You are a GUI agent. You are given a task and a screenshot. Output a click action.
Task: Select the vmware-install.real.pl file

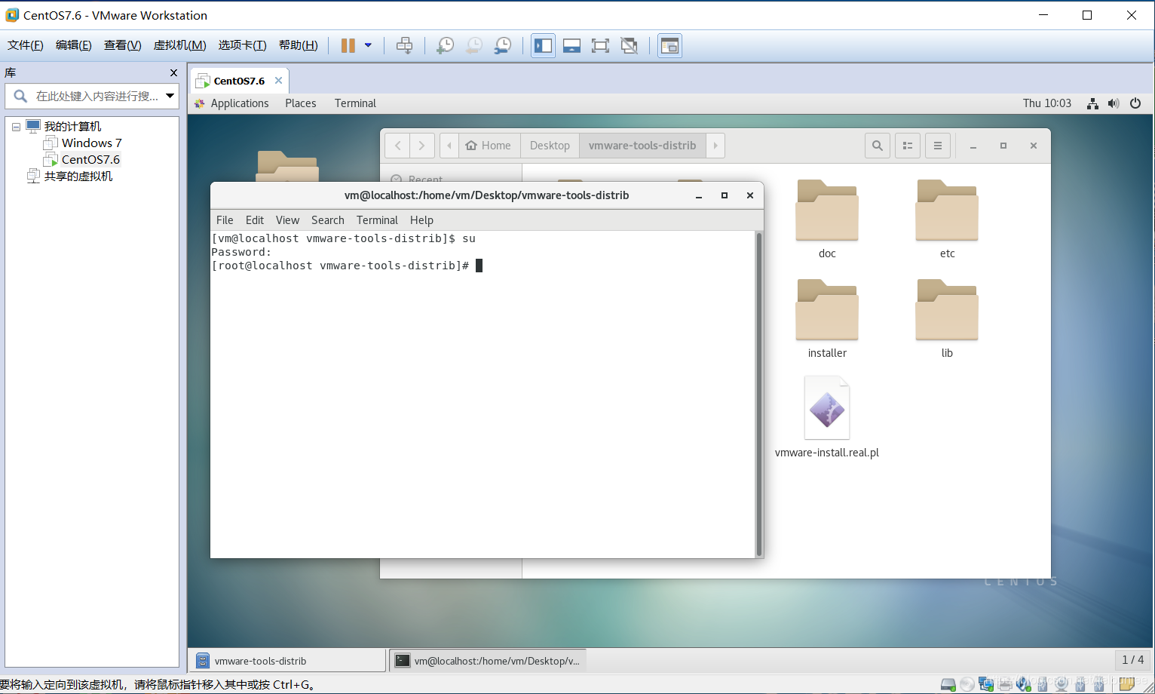click(827, 418)
